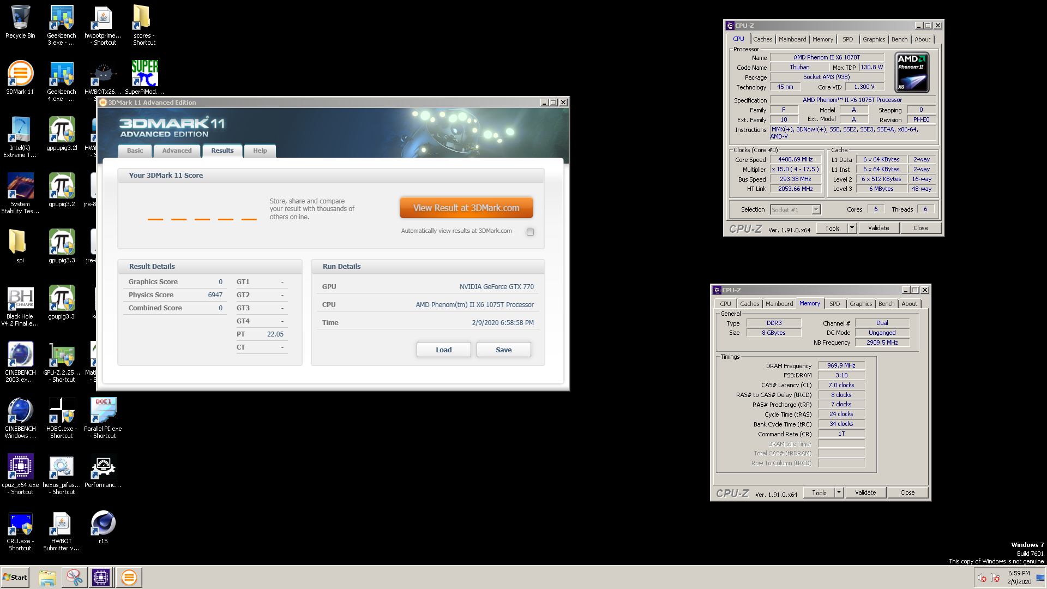Switch to CPU-Z via taskbar button
This screenshot has width=1047, height=589.
pyautogui.click(x=101, y=577)
